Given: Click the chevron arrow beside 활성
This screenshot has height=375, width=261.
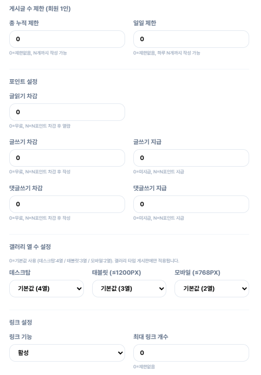Looking at the screenshot, I should pyautogui.click(x=120, y=353).
